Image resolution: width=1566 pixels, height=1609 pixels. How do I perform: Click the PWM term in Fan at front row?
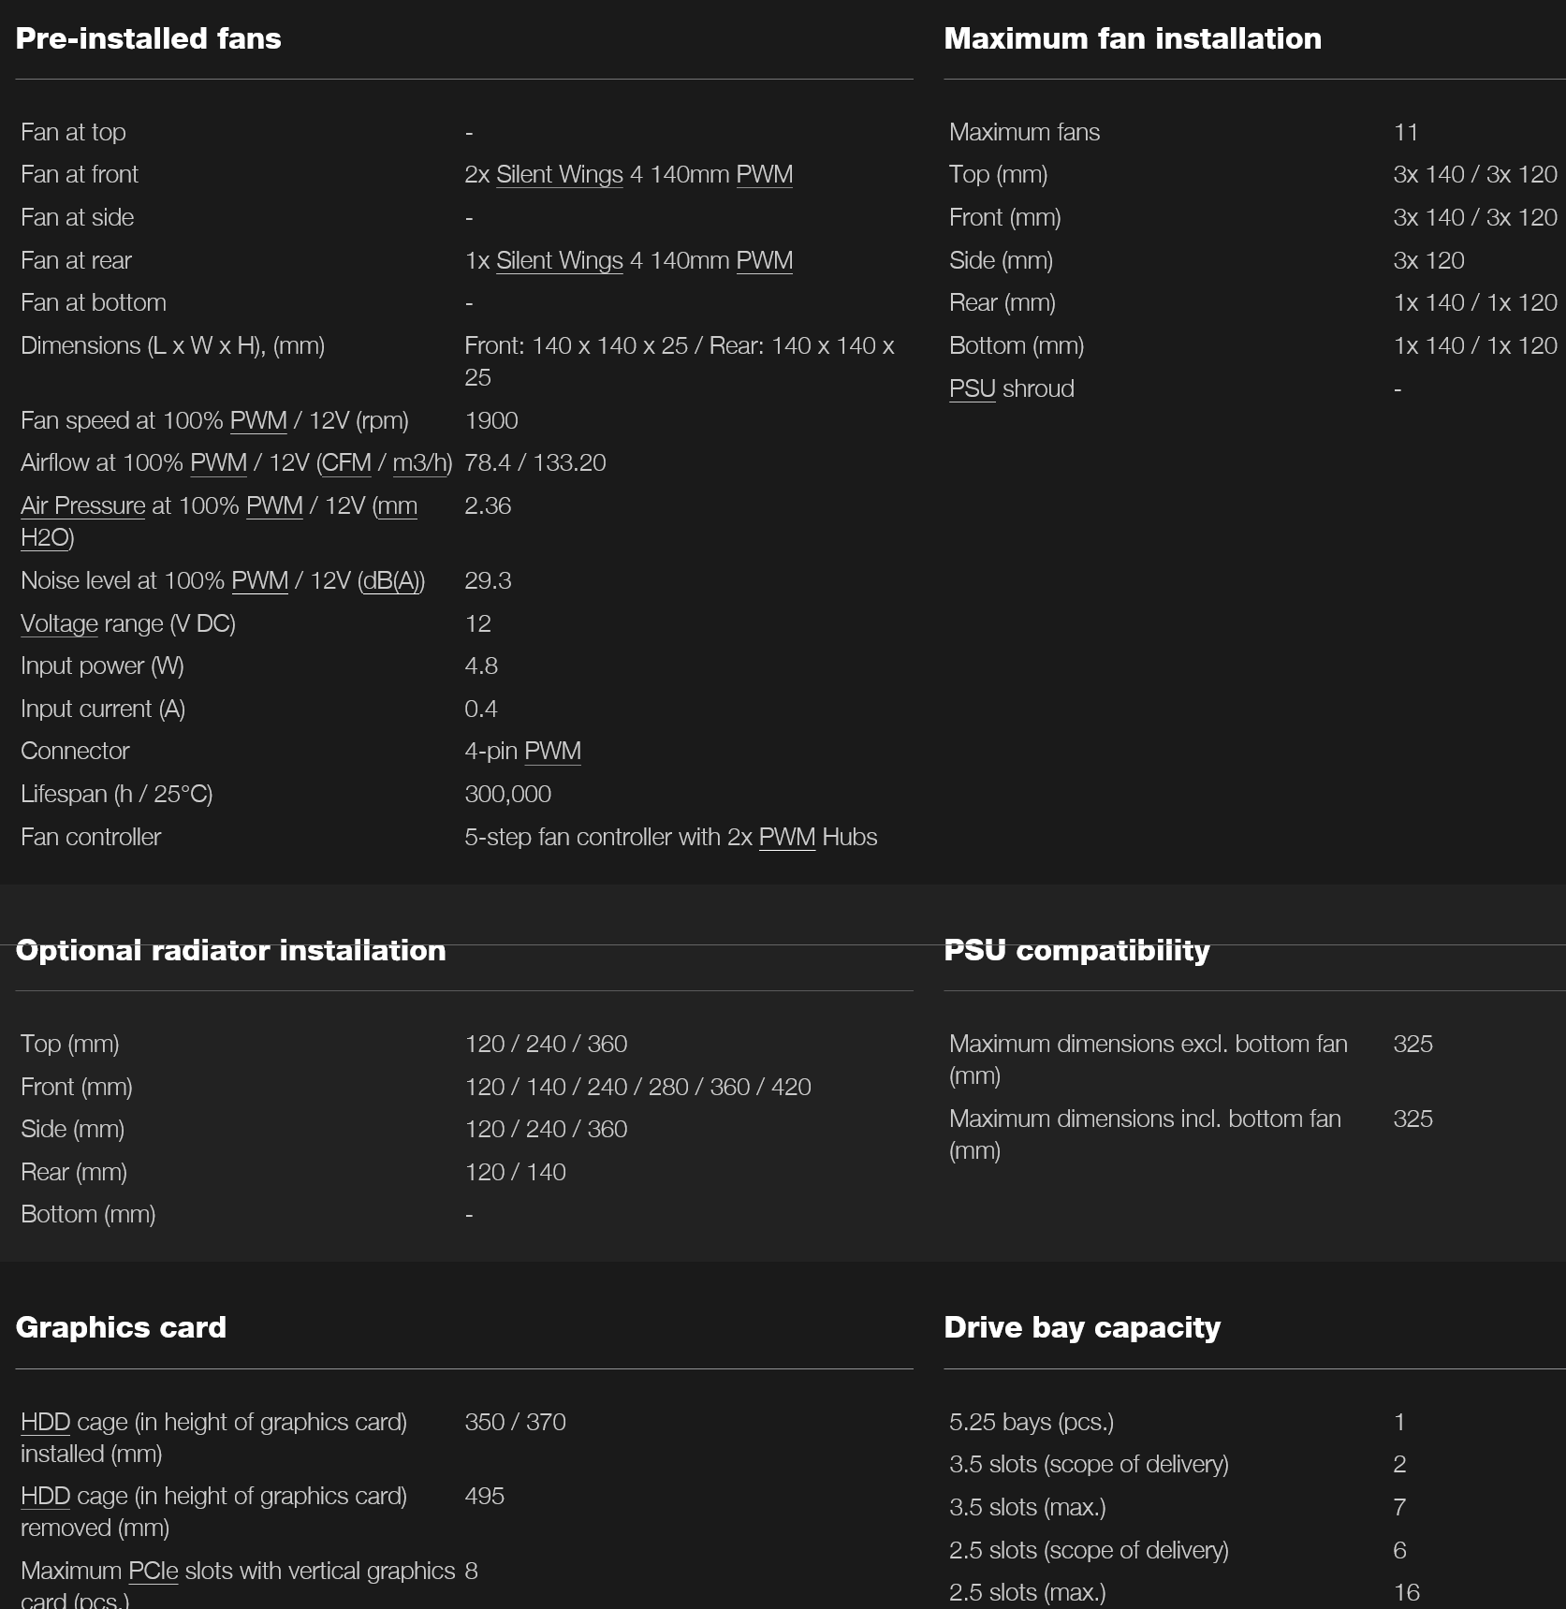[x=764, y=175]
